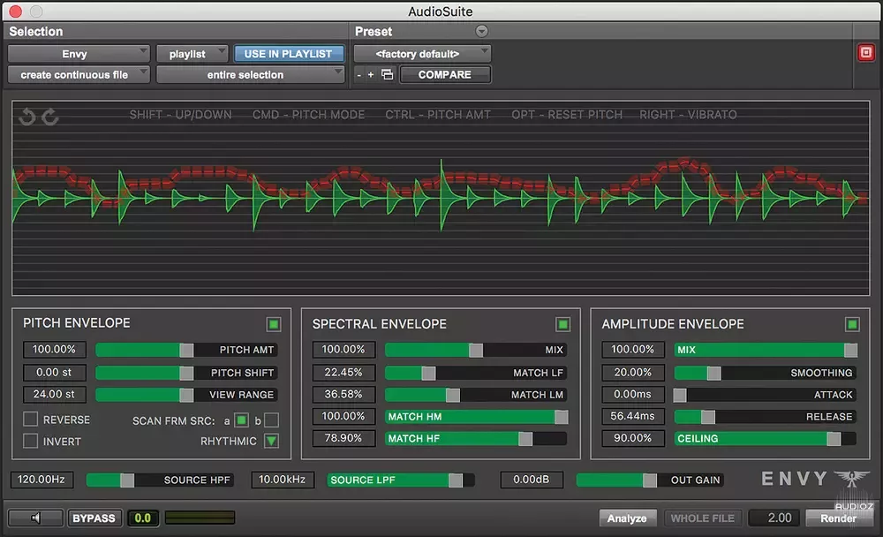Open the create continuous file dropdown
This screenshot has width=883, height=537.
pyautogui.click(x=79, y=74)
